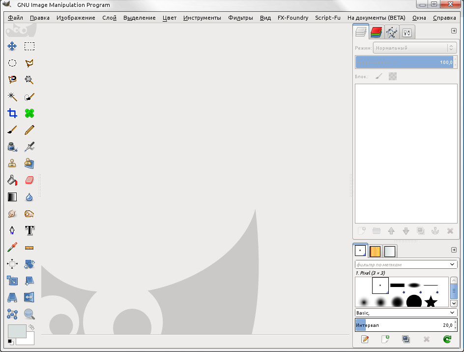This screenshot has height=352, width=464.
Task: Select the Perspective transform tool
Action: [x=12, y=297]
